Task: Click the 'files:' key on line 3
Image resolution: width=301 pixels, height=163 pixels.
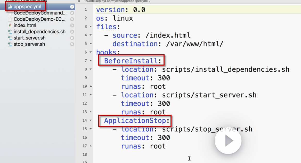Action: click(x=108, y=27)
